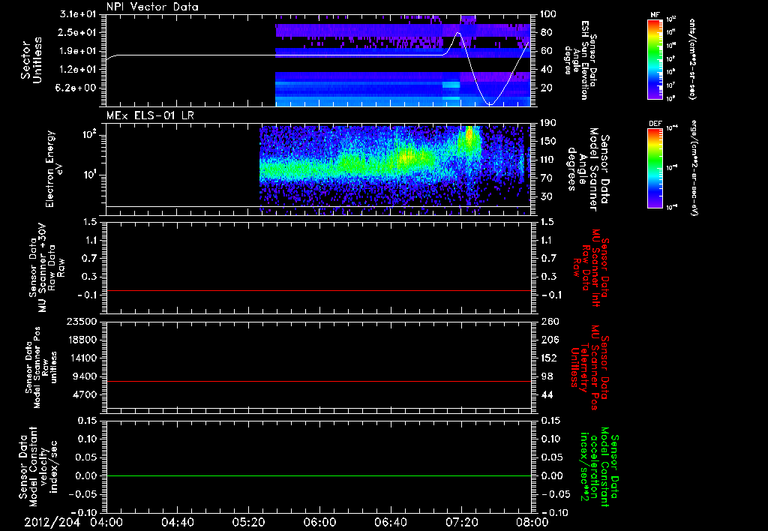Click the '4700' scanner position axis value
This screenshot has height=531, width=768.
click(x=84, y=394)
